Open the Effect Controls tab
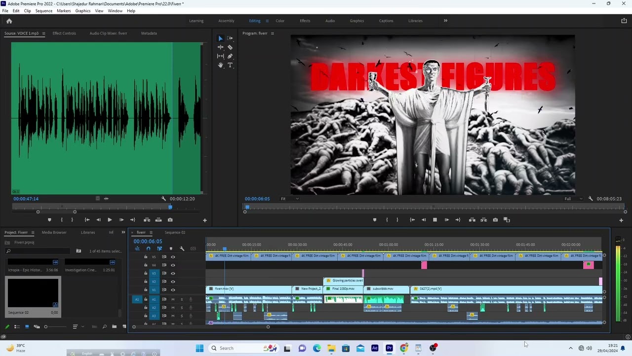Screen dimensions: 632x356 (64, 34)
